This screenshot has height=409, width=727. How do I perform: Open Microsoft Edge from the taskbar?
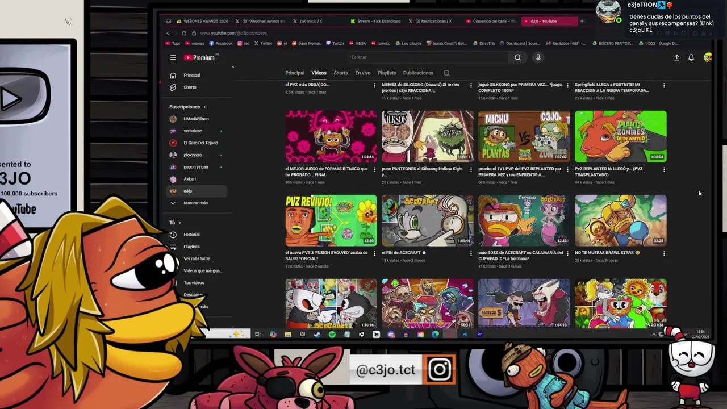tap(435, 335)
